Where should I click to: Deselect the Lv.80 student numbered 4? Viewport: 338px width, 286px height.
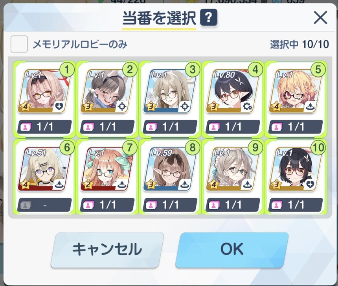233,100
